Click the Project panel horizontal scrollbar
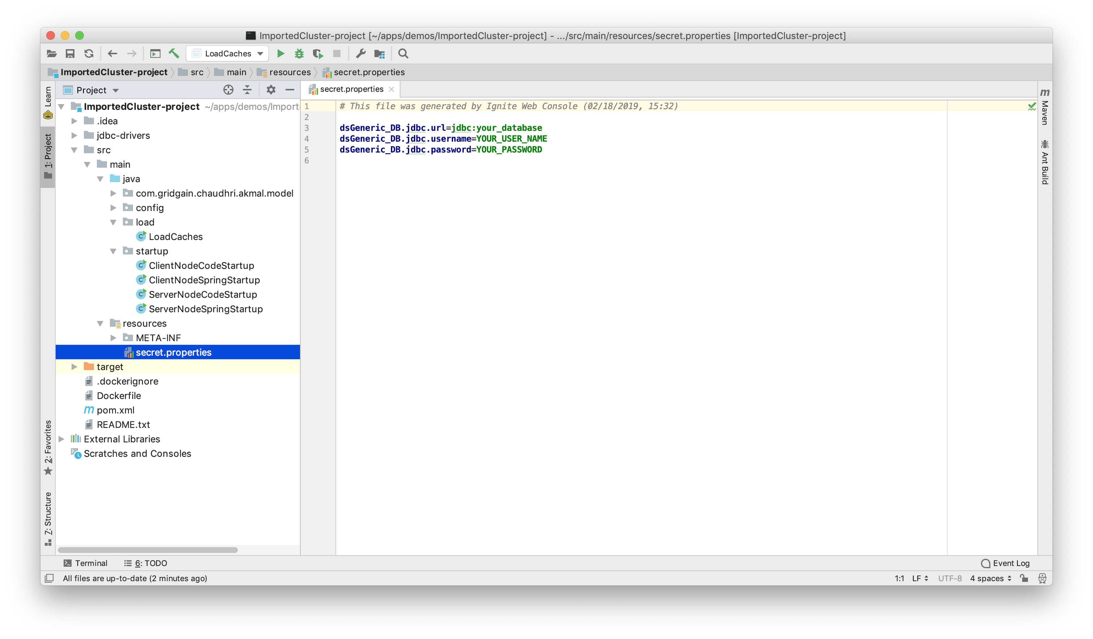The image size is (1093, 639). point(147,550)
